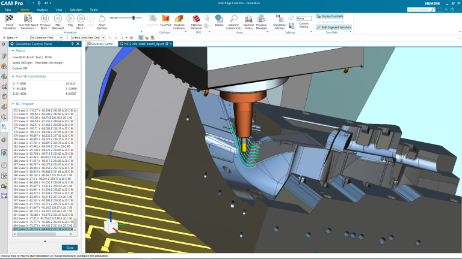Toggle Display Tool Path option
Image resolution: width=462 pixels, height=259 pixels.
click(x=330, y=16)
